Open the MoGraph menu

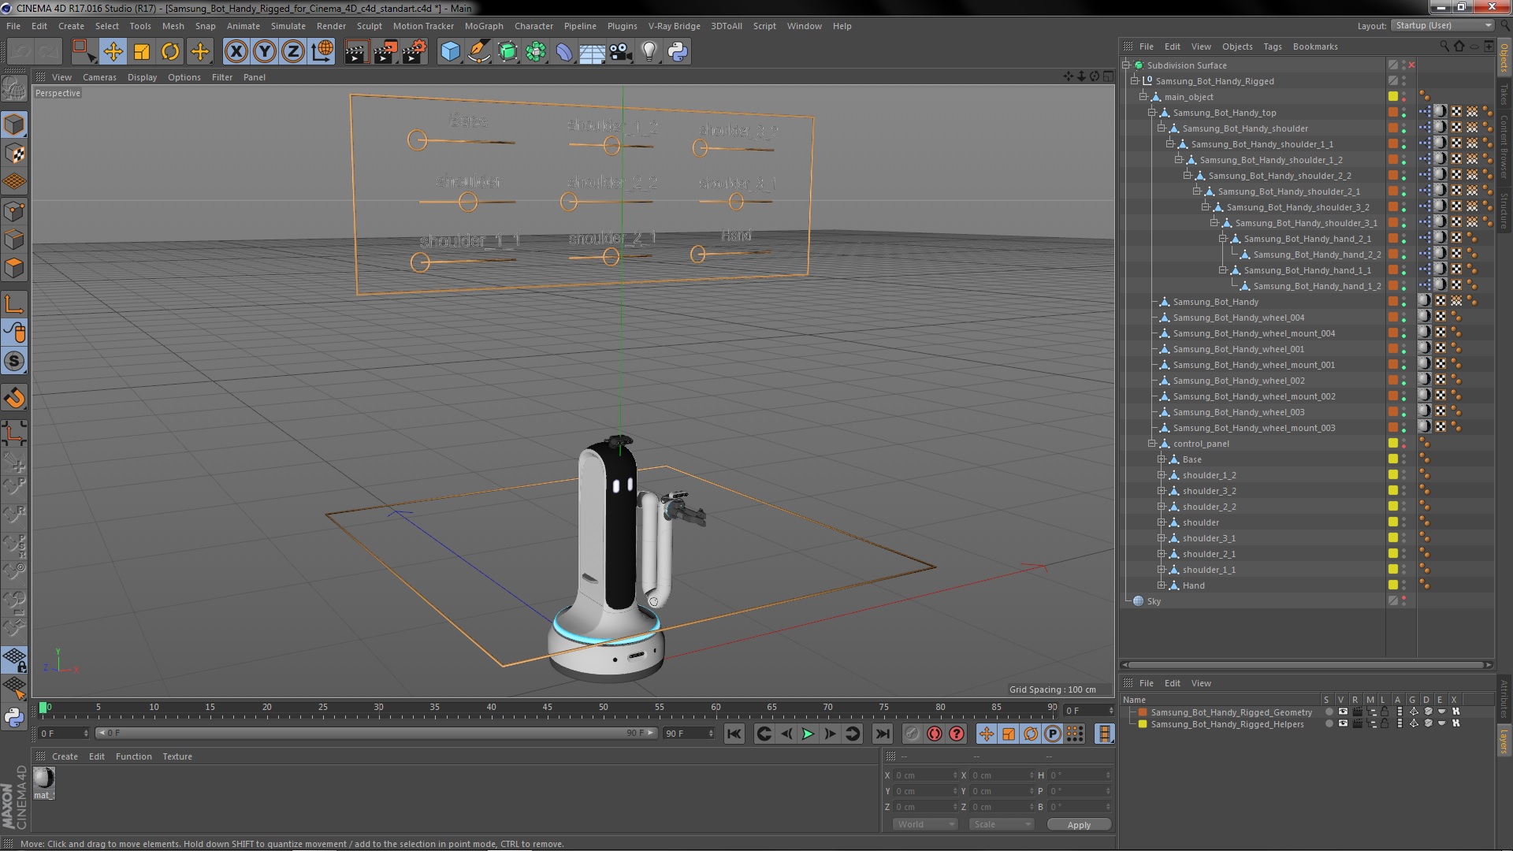coord(484,26)
